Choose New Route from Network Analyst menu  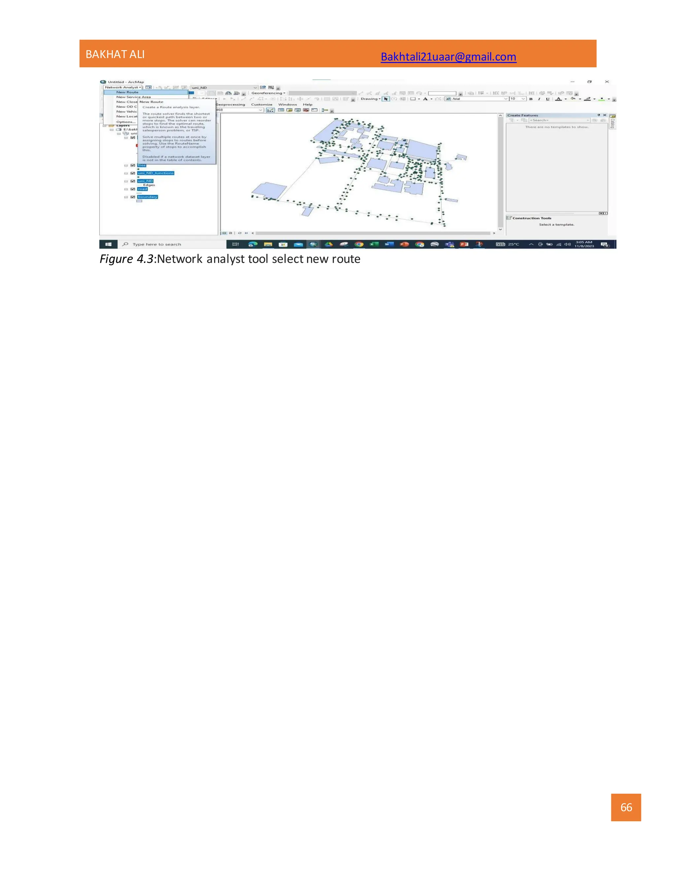(146, 92)
